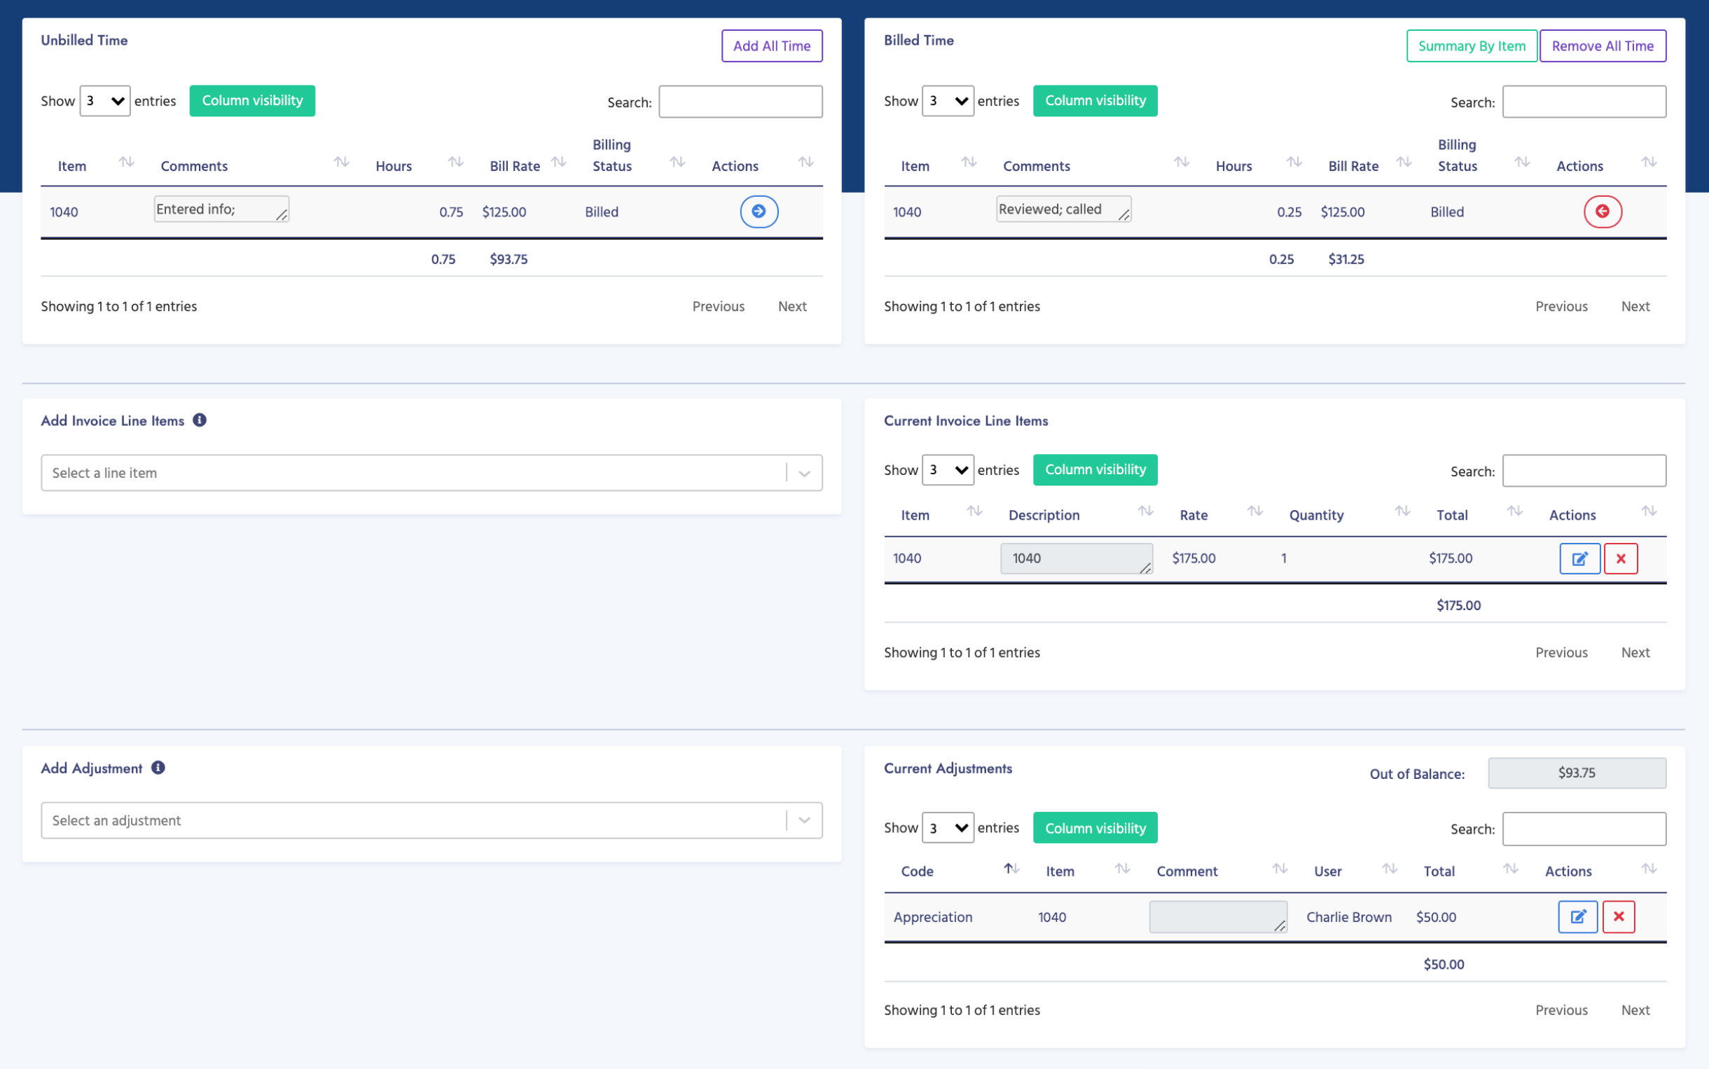Click the red return arrow on the billed entry
The width and height of the screenshot is (1709, 1069).
(1603, 212)
